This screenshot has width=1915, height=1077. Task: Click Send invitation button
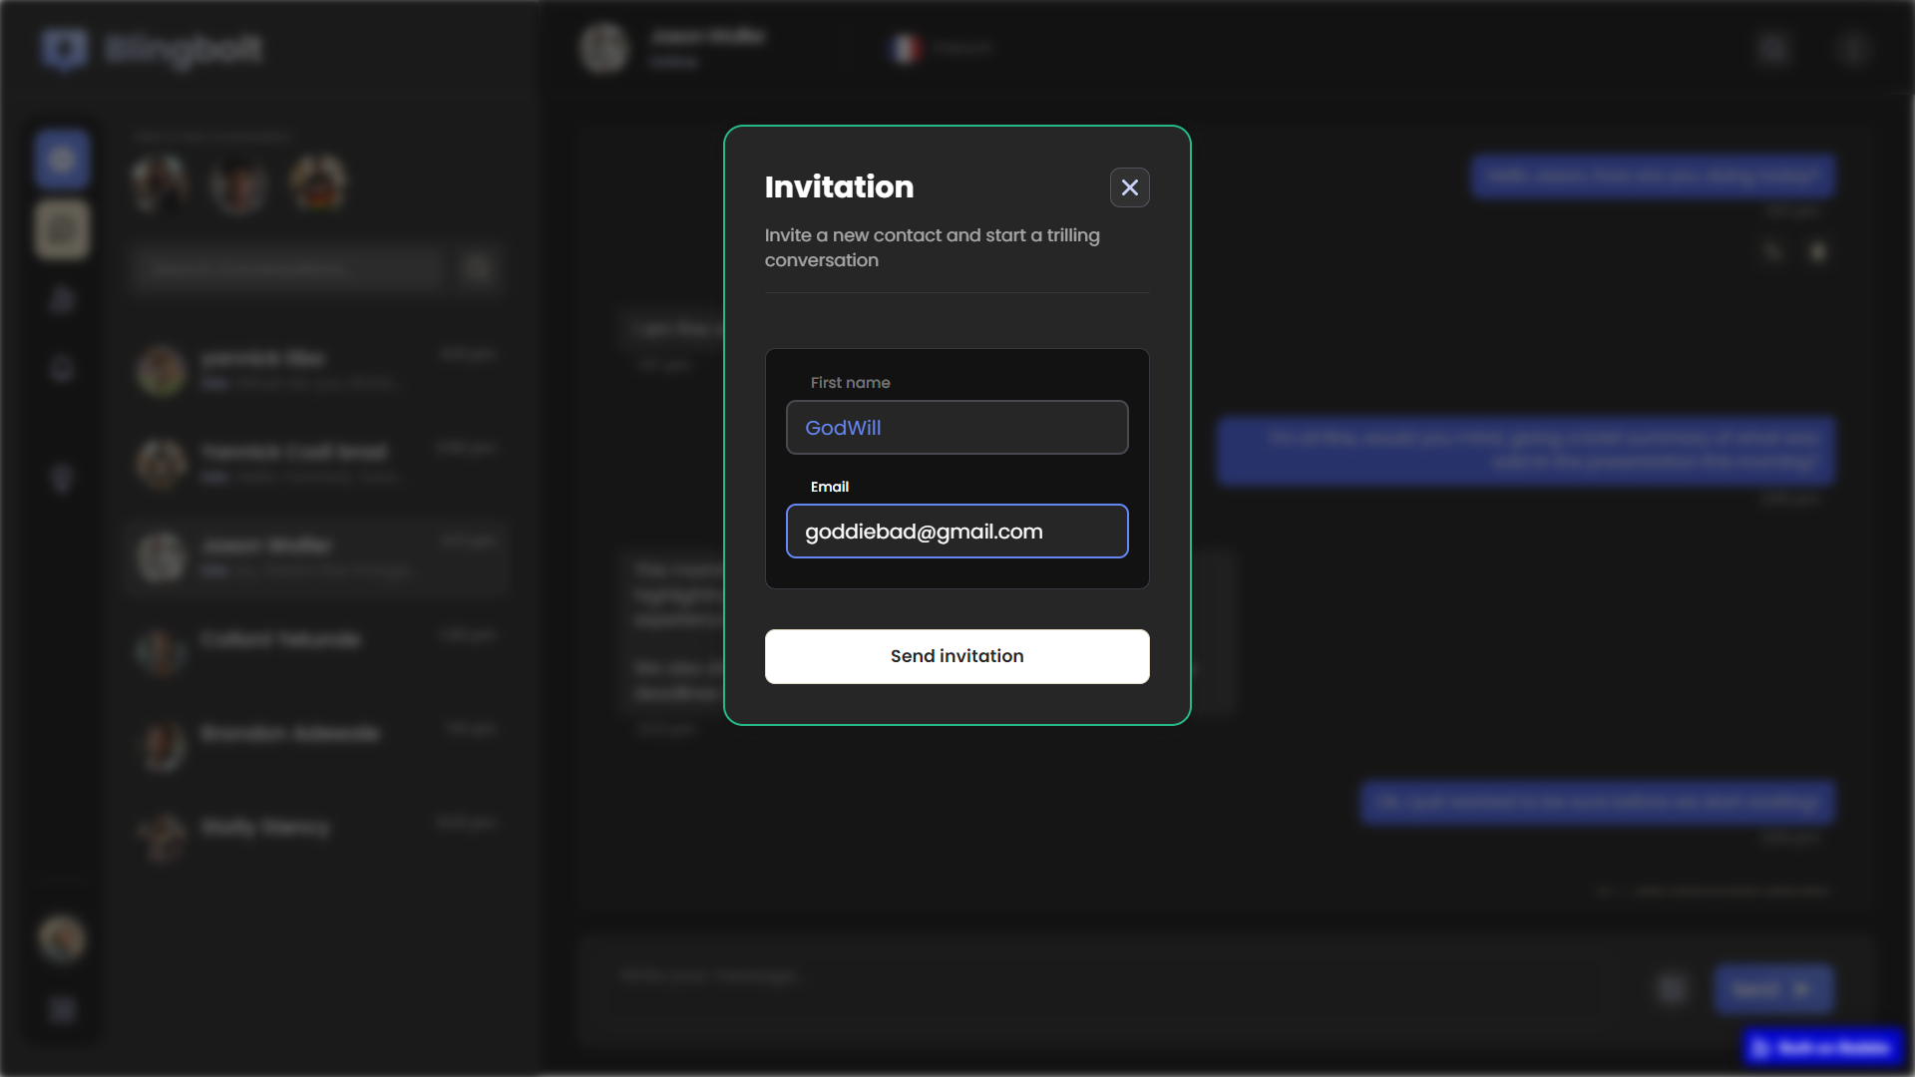tap(957, 656)
